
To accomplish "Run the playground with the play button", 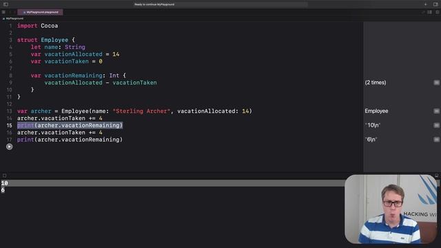I will click(x=9, y=147).
